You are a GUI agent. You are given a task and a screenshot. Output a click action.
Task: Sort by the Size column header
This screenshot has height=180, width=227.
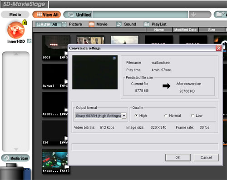[212, 30]
